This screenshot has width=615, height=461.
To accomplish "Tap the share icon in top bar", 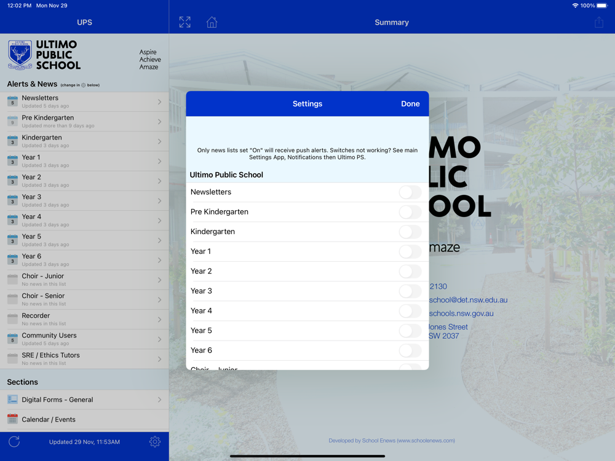I will [x=599, y=22].
